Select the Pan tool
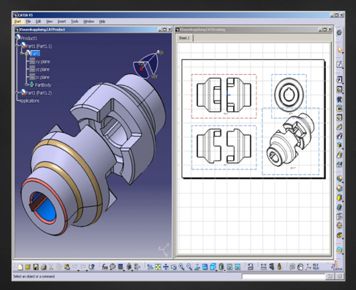This screenshot has width=356, height=290. (x=166, y=267)
